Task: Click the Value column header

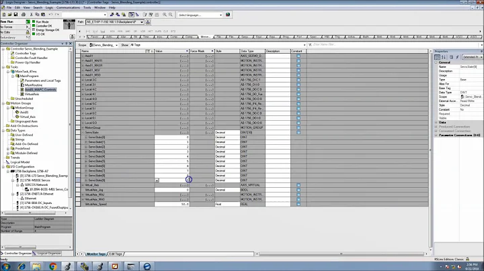Action: tap(171, 51)
